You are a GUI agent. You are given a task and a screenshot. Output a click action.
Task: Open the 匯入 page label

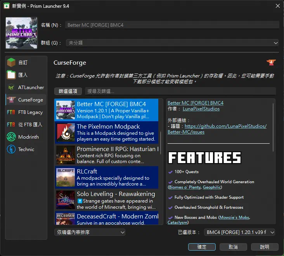pos(23,75)
